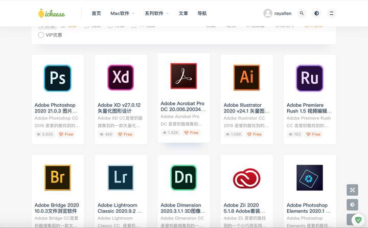Click the user avatar icon

pyautogui.click(x=267, y=13)
